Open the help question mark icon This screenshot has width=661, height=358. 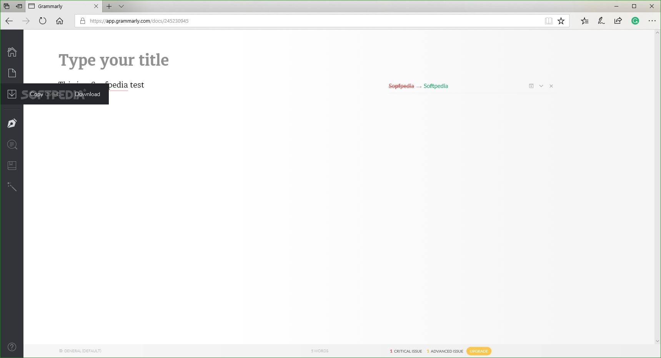click(12, 347)
